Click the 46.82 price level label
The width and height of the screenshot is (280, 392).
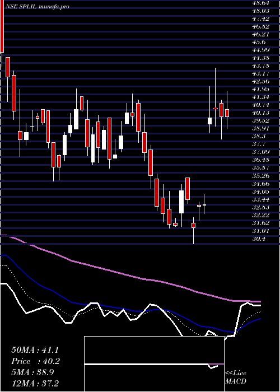262,27
